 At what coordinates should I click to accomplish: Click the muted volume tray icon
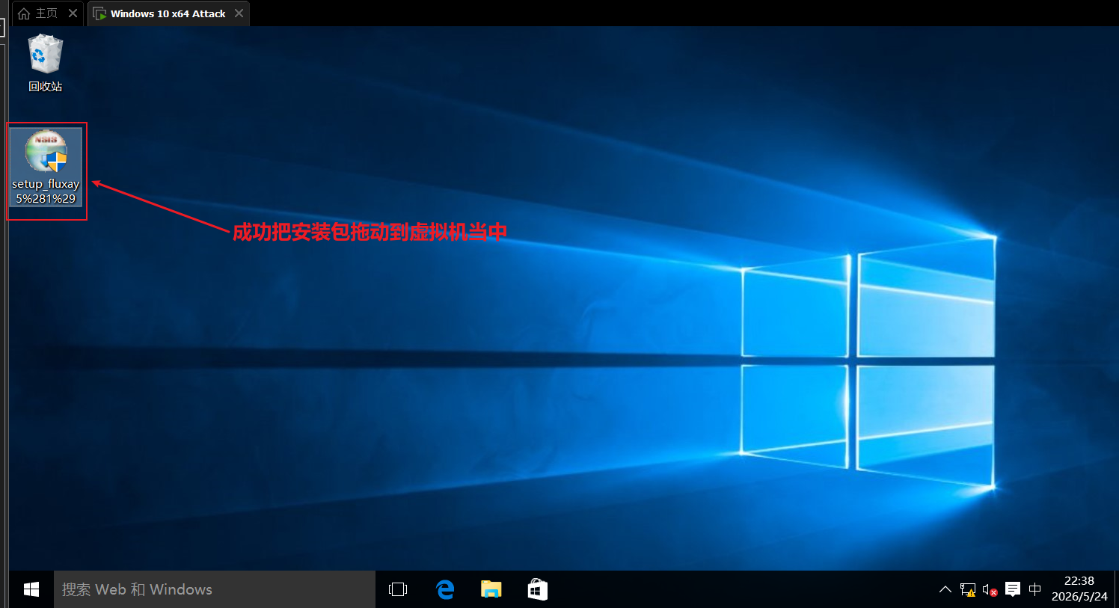[990, 590]
